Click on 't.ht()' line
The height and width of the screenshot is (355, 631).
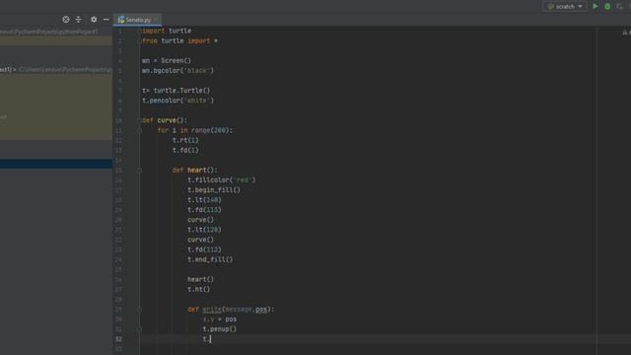(x=199, y=289)
